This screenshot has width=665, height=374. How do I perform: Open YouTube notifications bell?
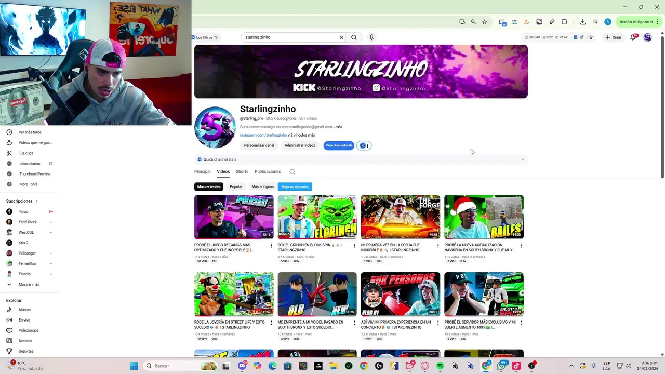point(633,37)
